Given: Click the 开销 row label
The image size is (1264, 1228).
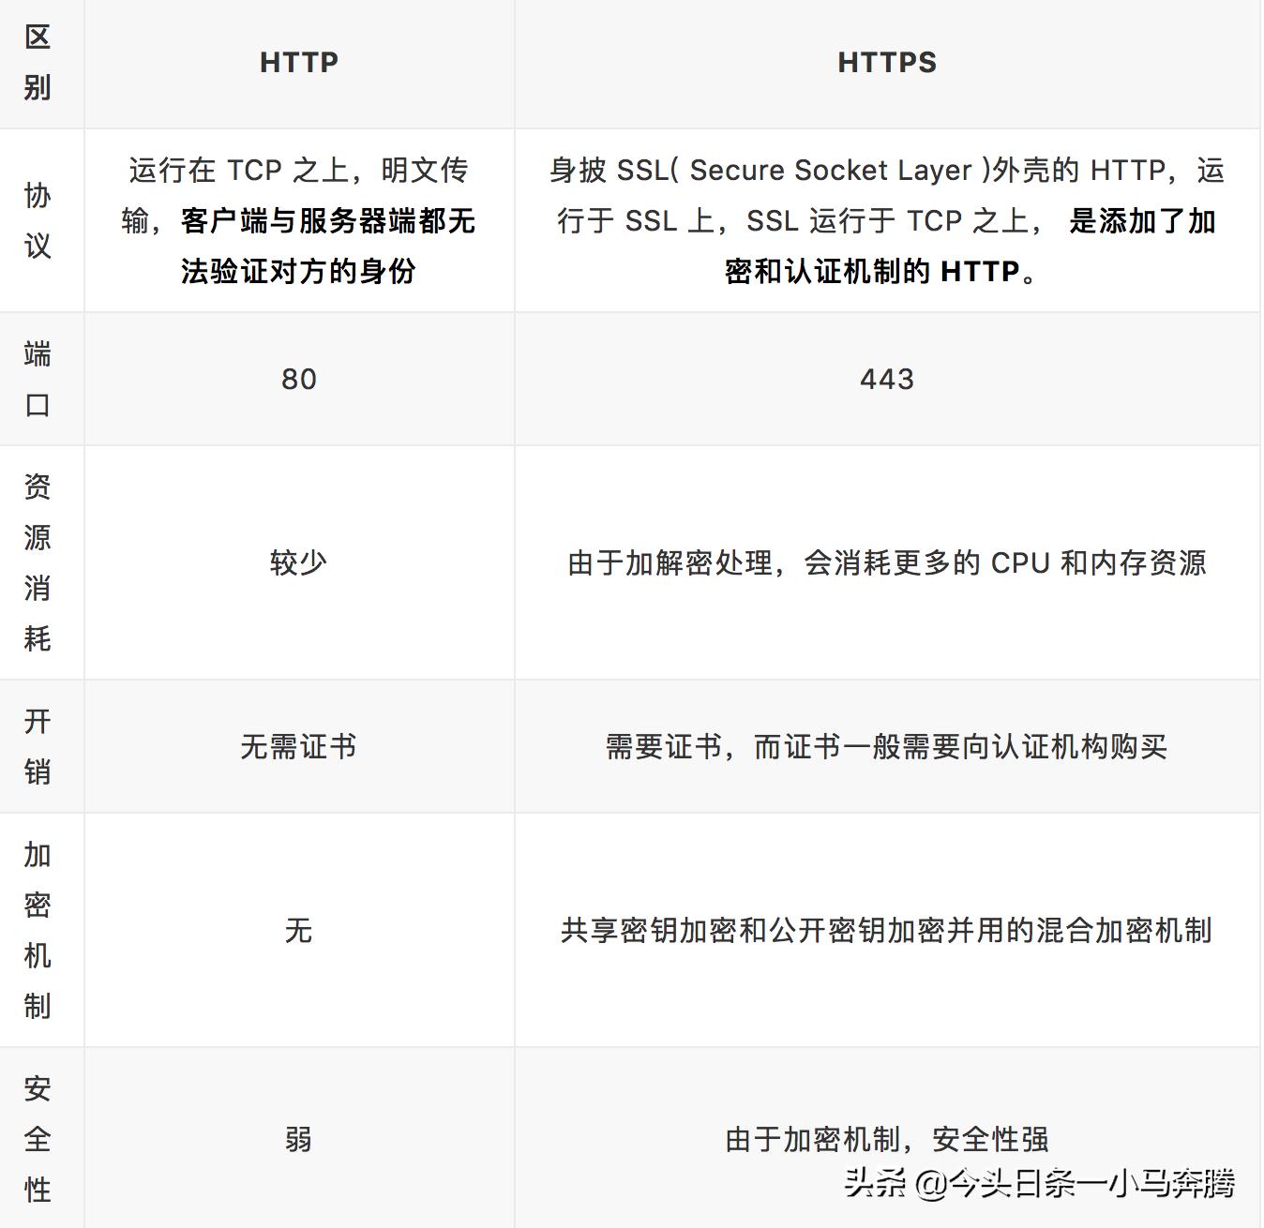Looking at the screenshot, I should (38, 745).
